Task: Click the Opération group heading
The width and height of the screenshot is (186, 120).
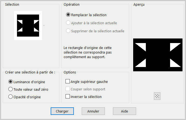Action: coord(71,5)
